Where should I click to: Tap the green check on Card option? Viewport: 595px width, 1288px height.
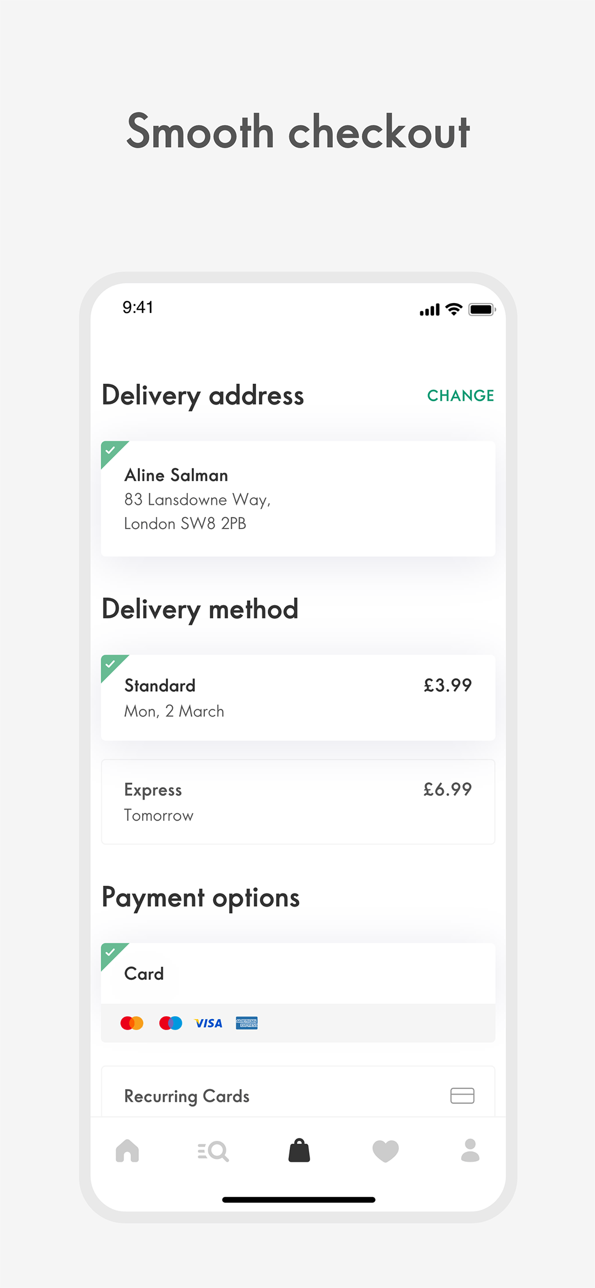(x=112, y=953)
